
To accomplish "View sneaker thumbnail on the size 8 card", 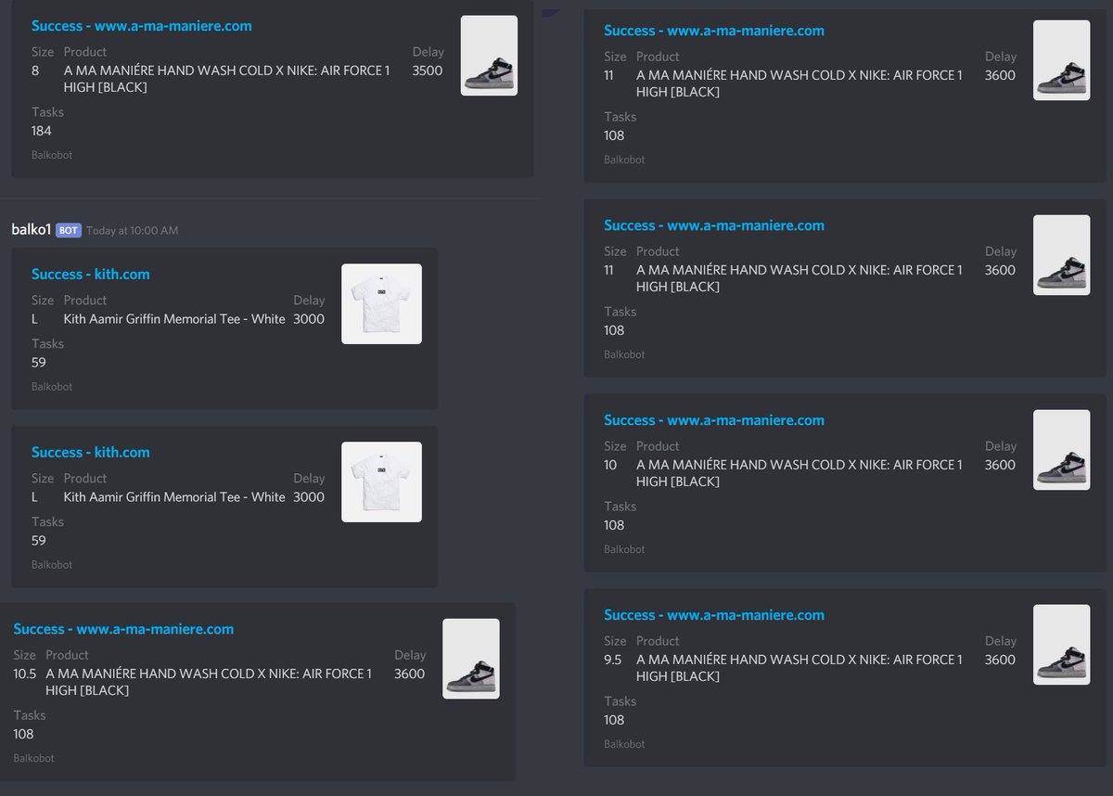I will tap(489, 56).
